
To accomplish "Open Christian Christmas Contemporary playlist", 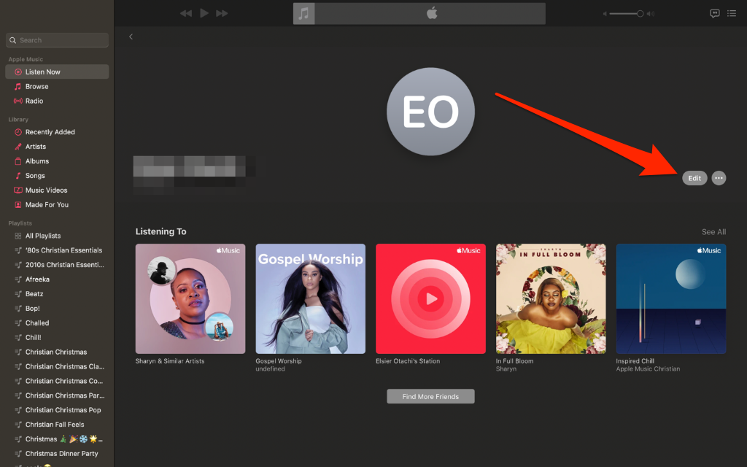I will (x=57, y=381).
